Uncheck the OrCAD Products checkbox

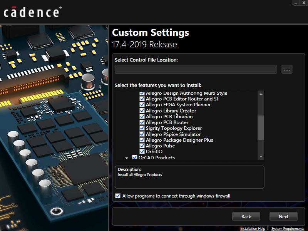coord(134,157)
